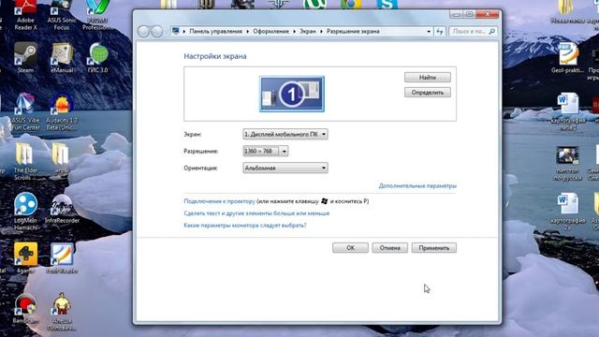The image size is (599, 337).
Task: Click the Применить button
Action: [x=434, y=247]
